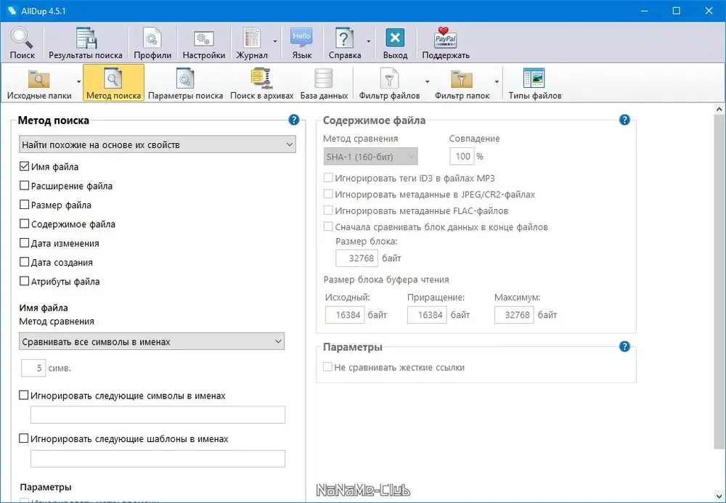Open the Фильтр папок section
This screenshot has height=503, width=726.
click(x=462, y=83)
